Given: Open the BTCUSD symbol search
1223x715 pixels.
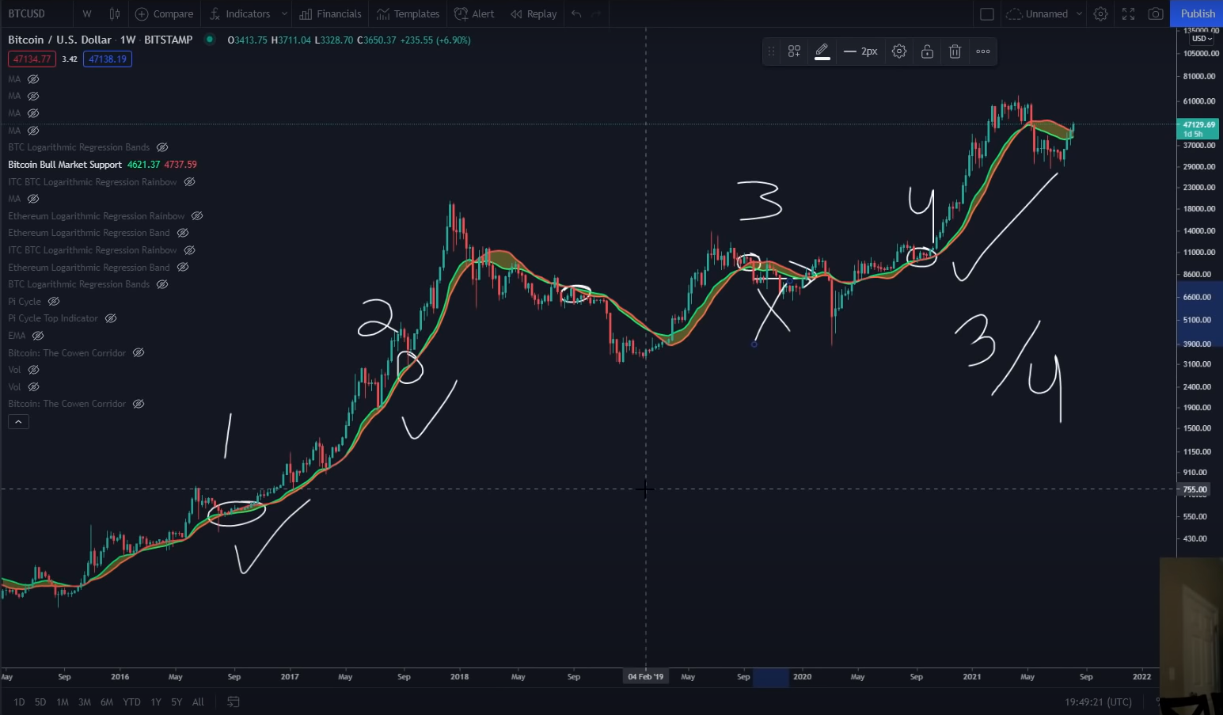Looking at the screenshot, I should (x=27, y=13).
